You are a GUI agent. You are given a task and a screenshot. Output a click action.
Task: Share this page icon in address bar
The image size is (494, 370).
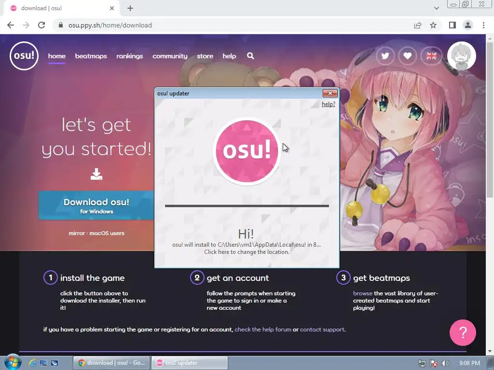coord(418,25)
